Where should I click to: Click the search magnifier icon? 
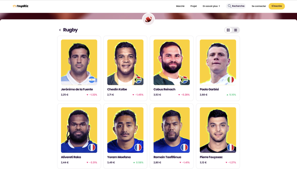(x=229, y=6)
